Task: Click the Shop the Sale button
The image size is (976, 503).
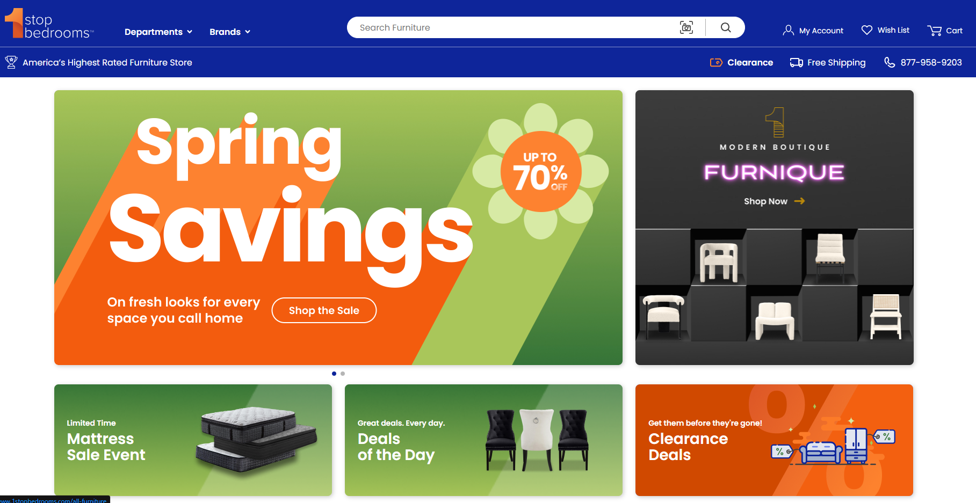Action: 324,310
